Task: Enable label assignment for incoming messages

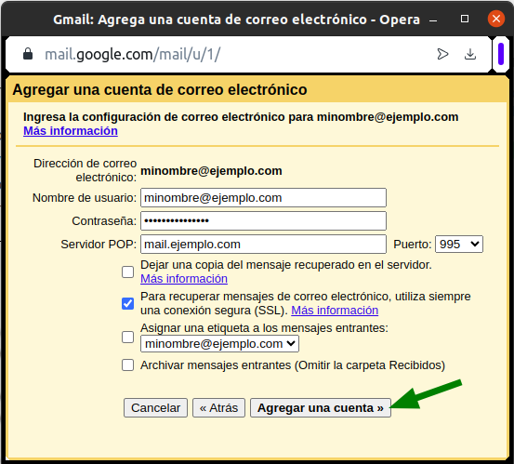Action: [128, 337]
